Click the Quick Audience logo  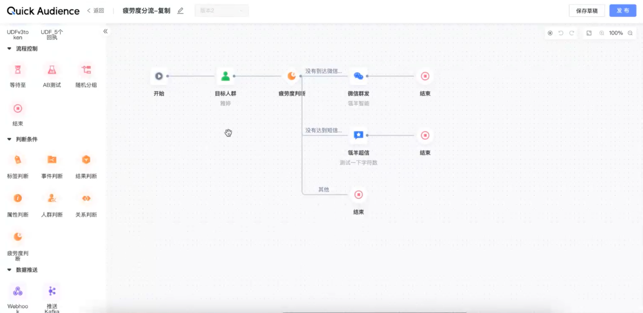pyautogui.click(x=43, y=11)
